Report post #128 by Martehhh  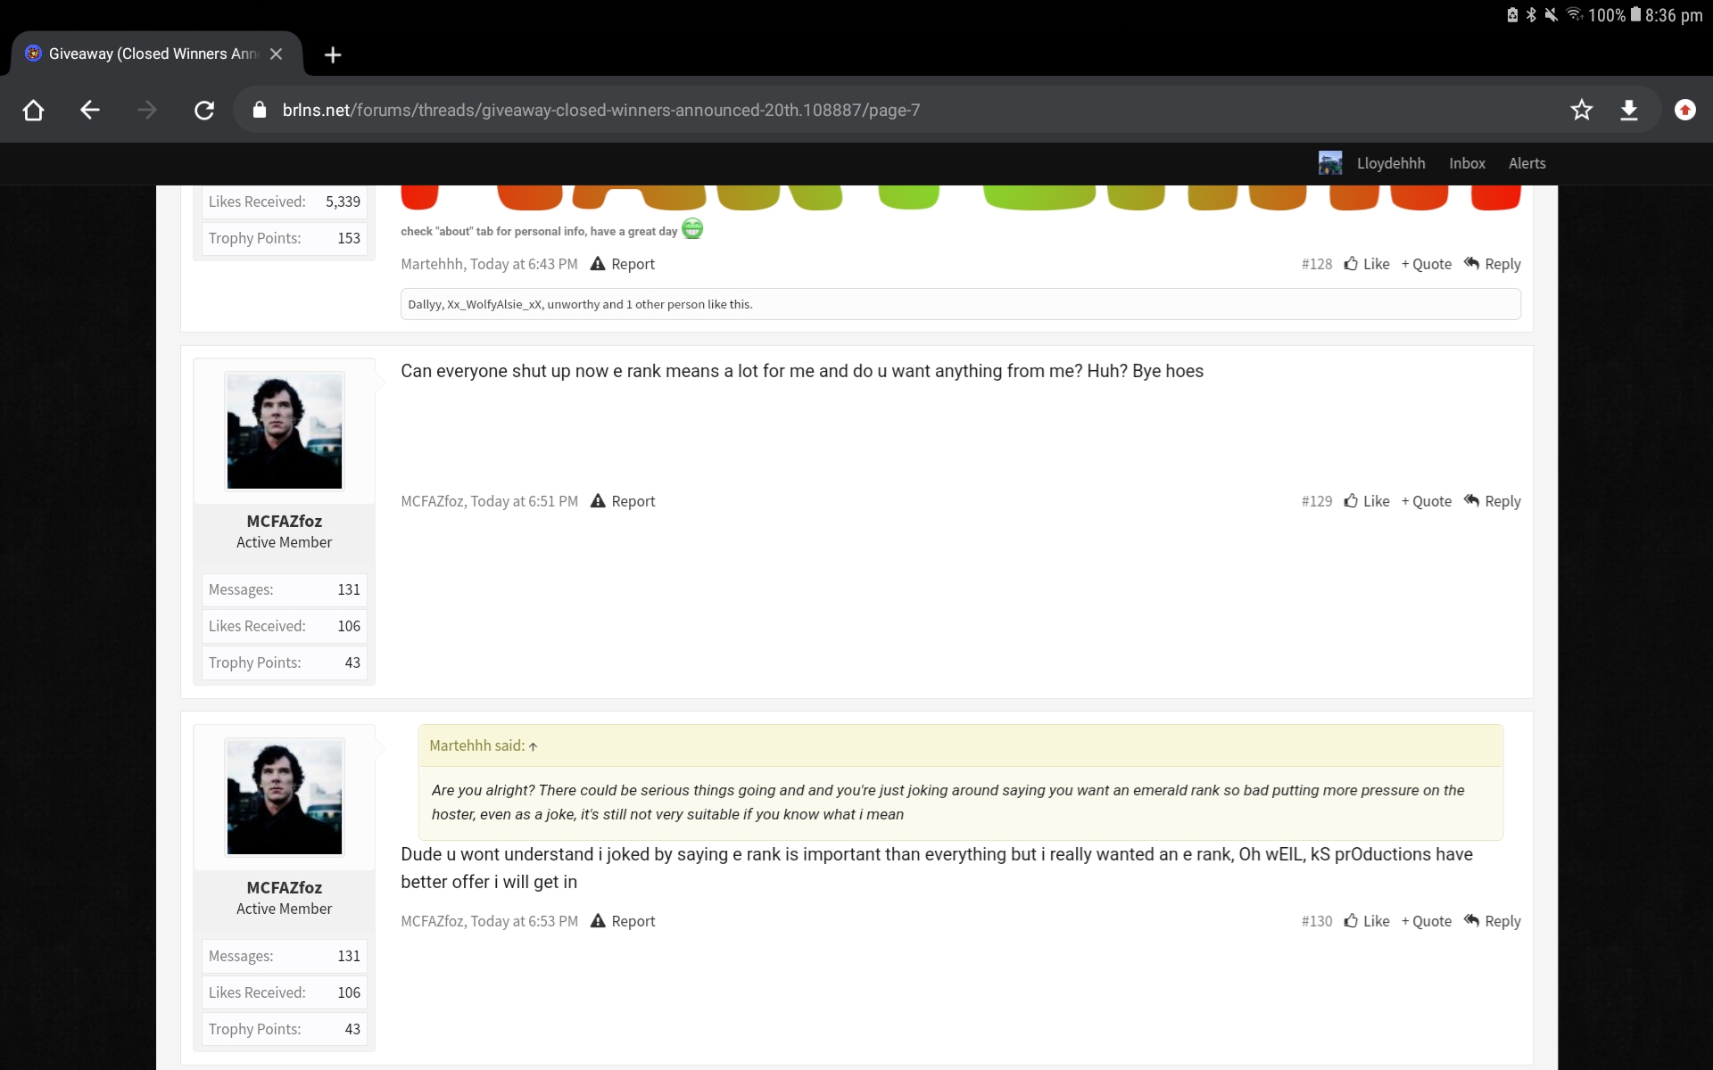pyautogui.click(x=623, y=264)
